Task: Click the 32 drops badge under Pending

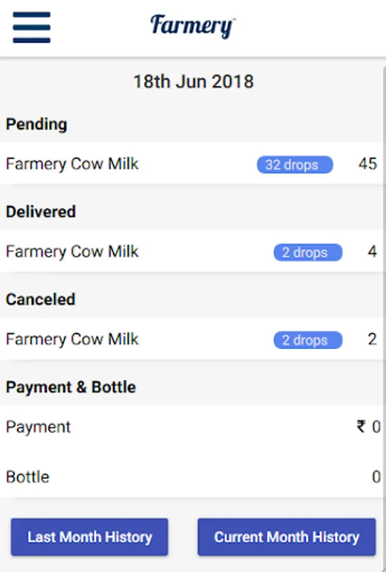Action: [295, 165]
